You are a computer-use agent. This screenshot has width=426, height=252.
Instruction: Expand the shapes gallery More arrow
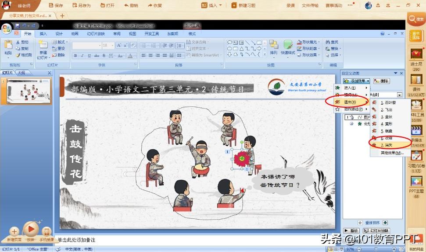click(265, 55)
